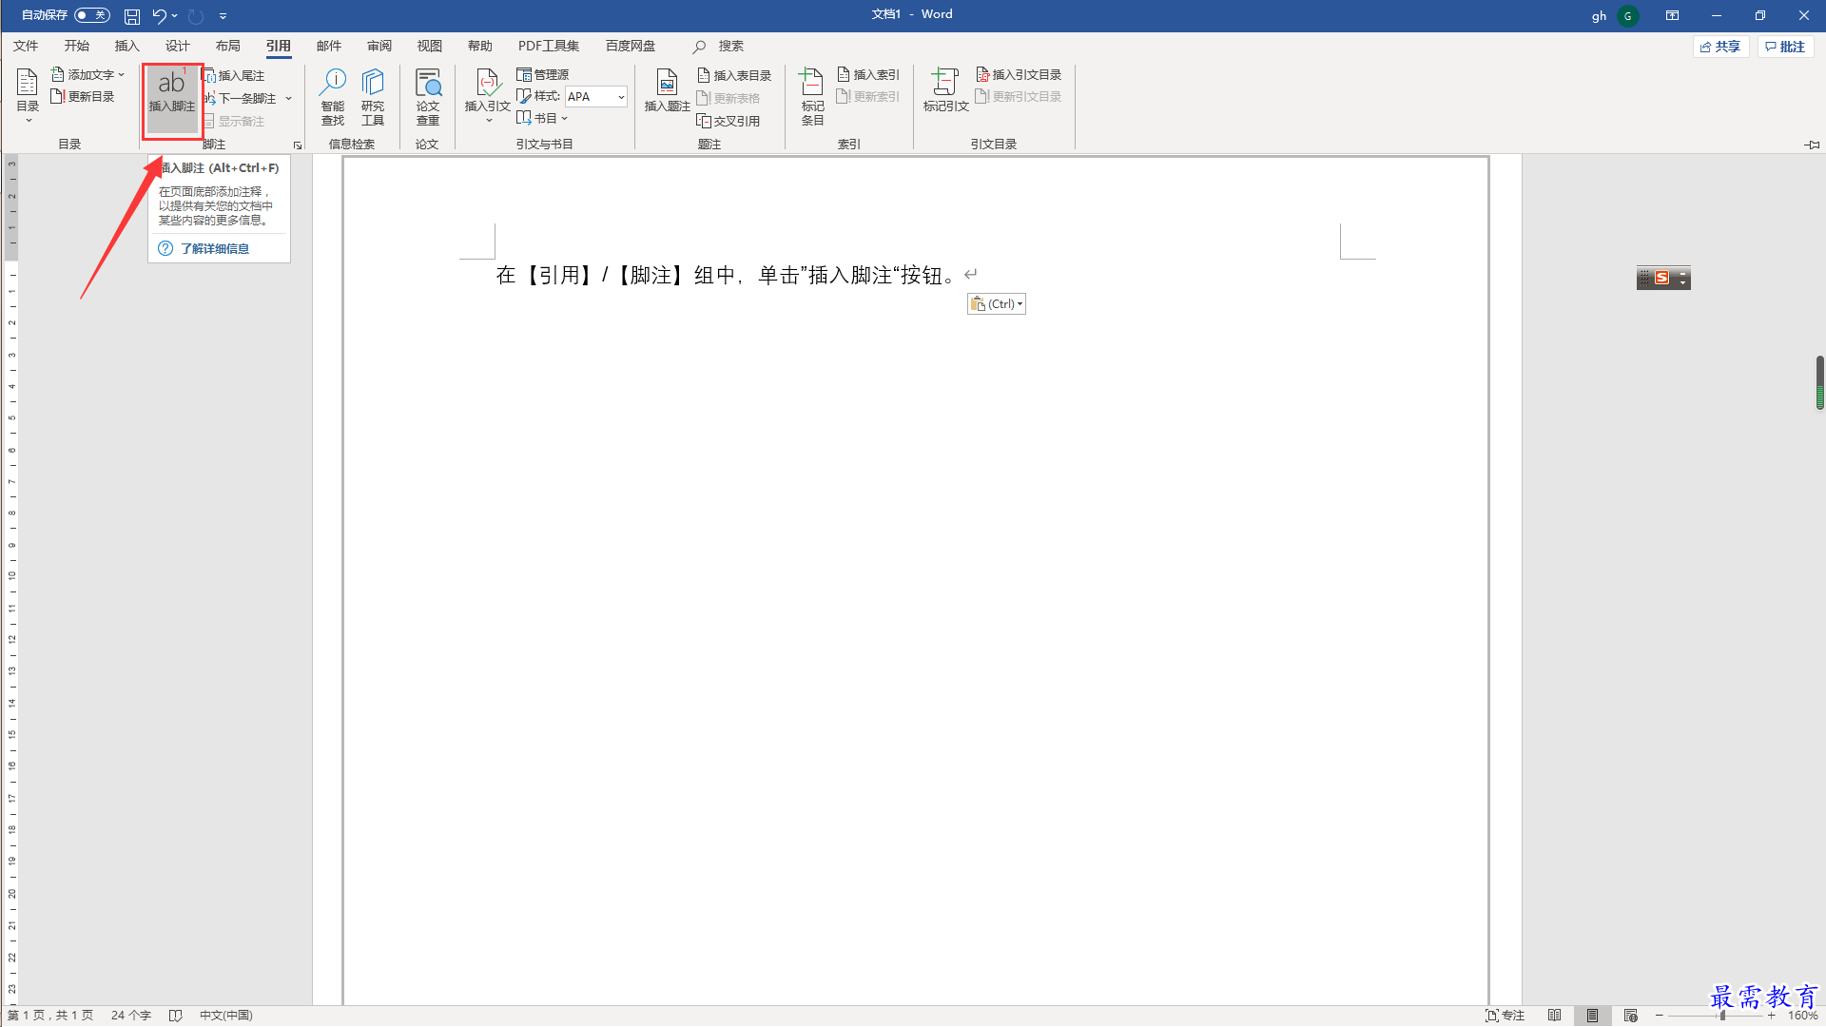The image size is (1826, 1027).
Task: Click the Insert Footnote (插入脚注) button
Action: click(x=172, y=99)
